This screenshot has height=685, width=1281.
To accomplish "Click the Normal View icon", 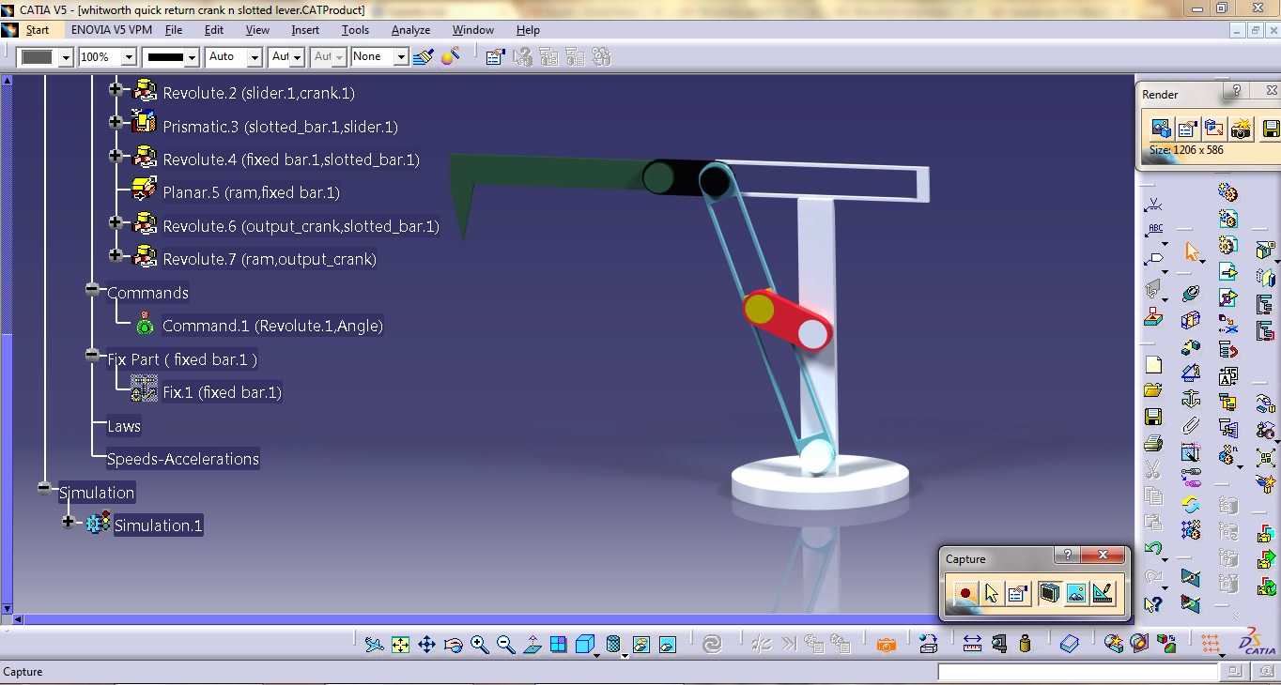I will point(532,645).
